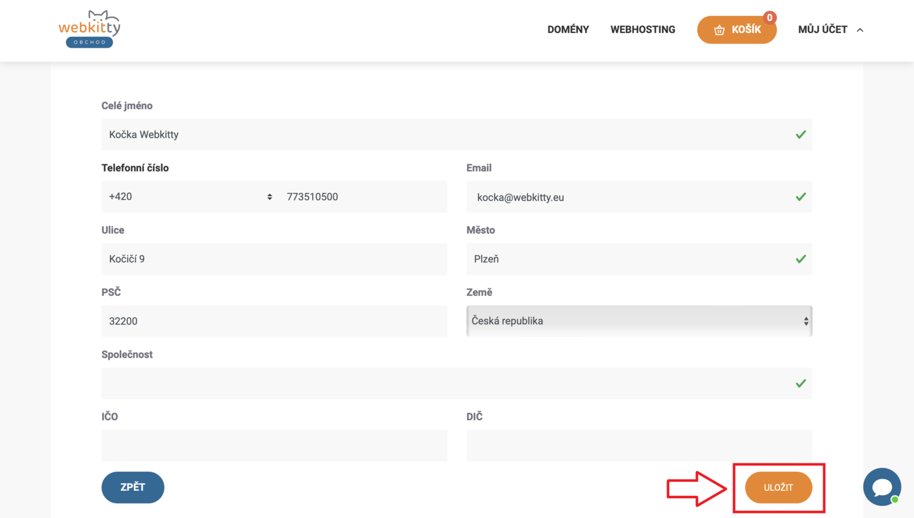
Task: Click the Město field with Plzeň
Action: click(639, 259)
